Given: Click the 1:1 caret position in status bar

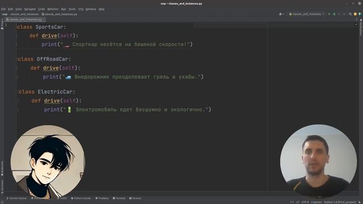Looking at the screenshot, I should tap(292, 202).
